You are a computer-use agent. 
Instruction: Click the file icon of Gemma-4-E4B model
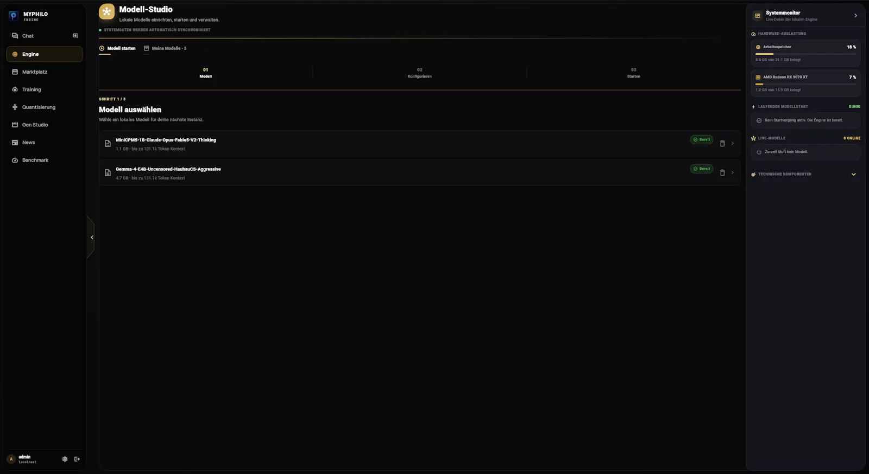108,173
